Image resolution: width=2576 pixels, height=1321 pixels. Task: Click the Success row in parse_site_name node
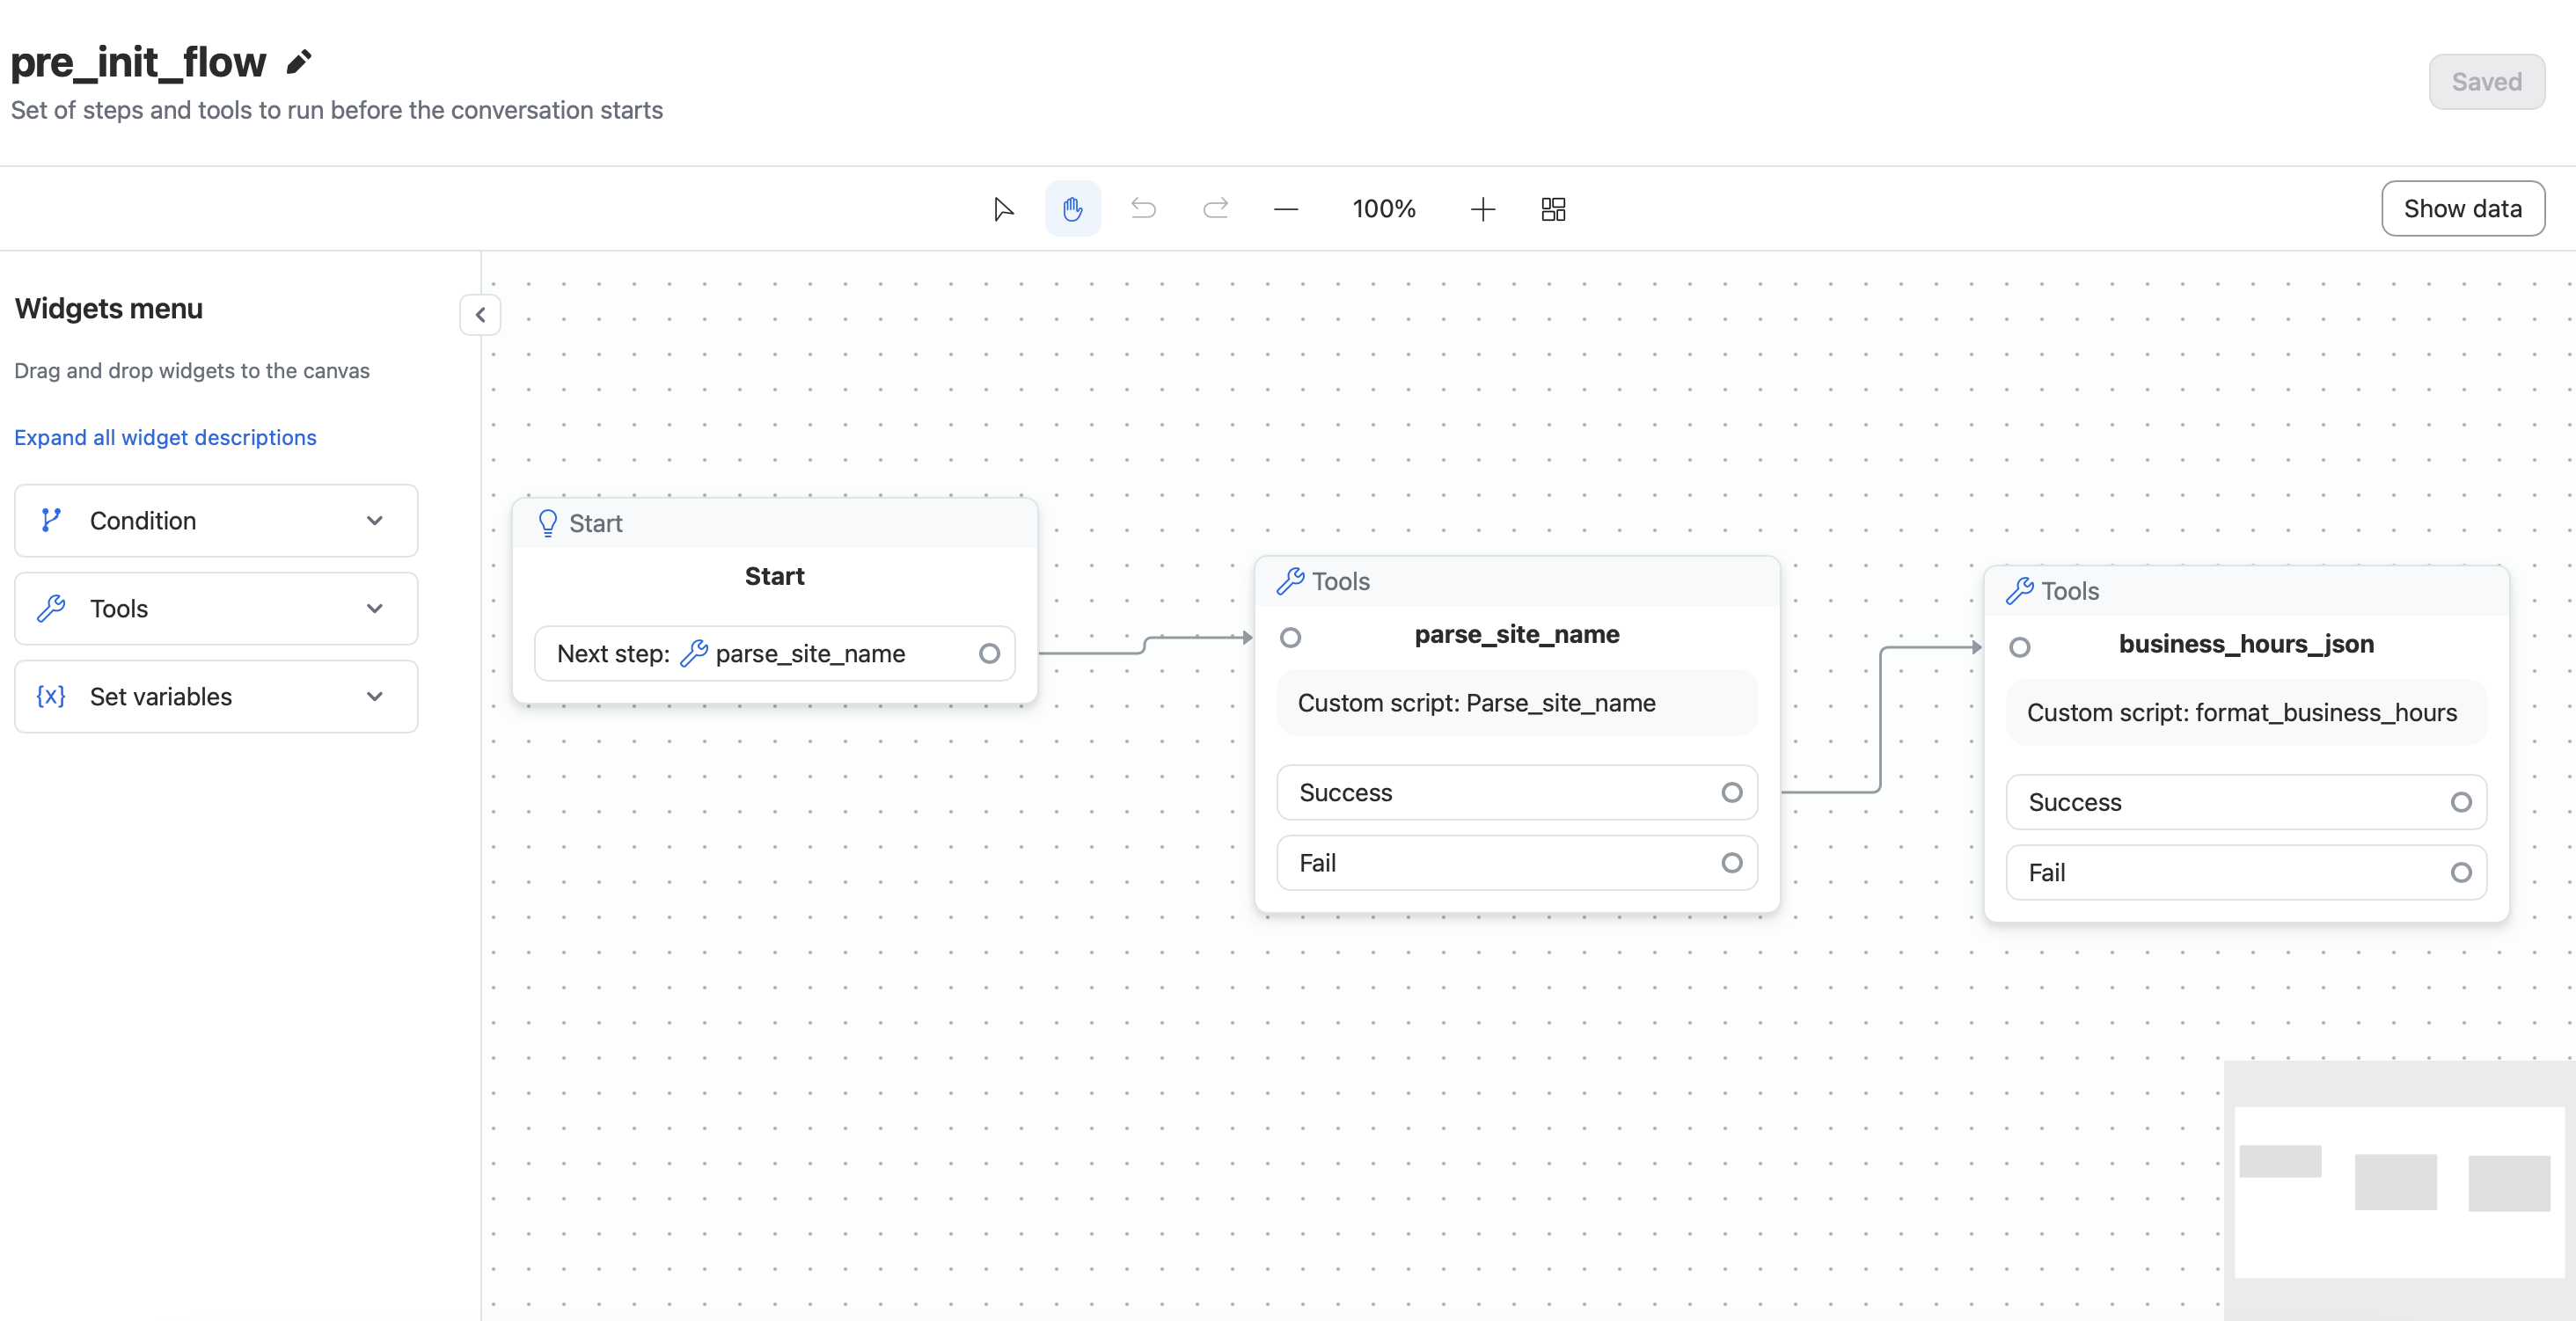click(x=1517, y=793)
